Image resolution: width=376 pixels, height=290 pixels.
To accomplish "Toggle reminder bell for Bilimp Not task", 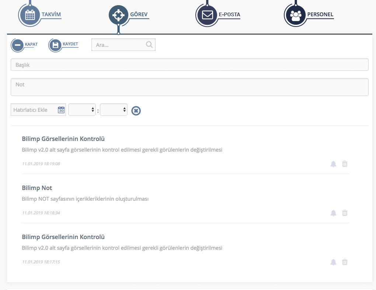I will [333, 213].
